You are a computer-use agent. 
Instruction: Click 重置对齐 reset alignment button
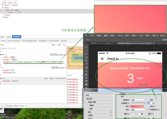click(x=151, y=114)
